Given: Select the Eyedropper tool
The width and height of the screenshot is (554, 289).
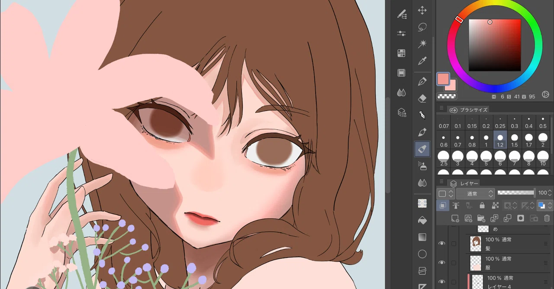Looking at the screenshot, I should pyautogui.click(x=422, y=61).
